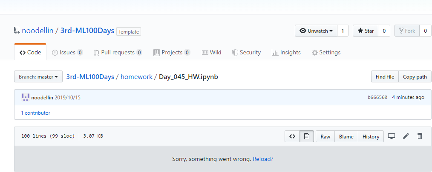Open the Unwatch dropdown

pyautogui.click(x=316, y=31)
